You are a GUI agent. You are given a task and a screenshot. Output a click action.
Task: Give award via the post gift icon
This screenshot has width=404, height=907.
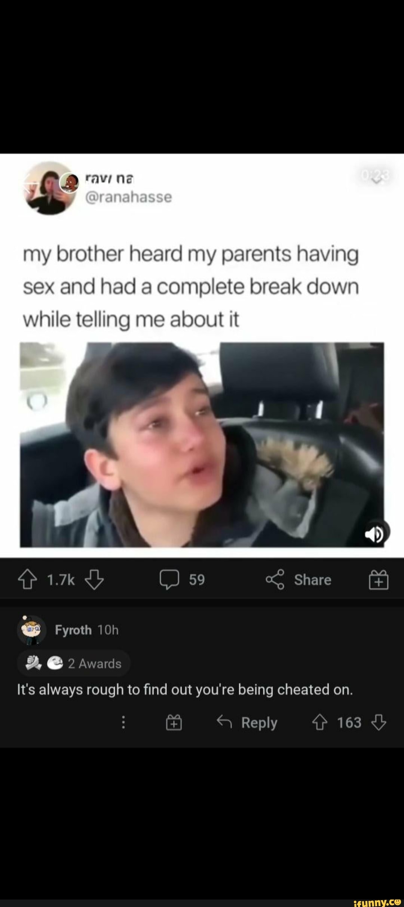(379, 580)
